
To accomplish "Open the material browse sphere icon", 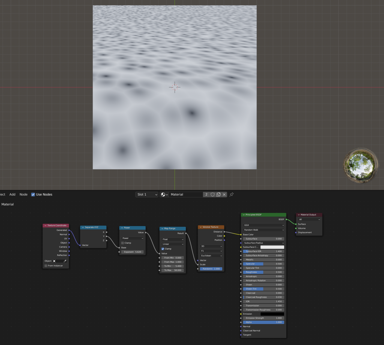I will coord(163,194).
